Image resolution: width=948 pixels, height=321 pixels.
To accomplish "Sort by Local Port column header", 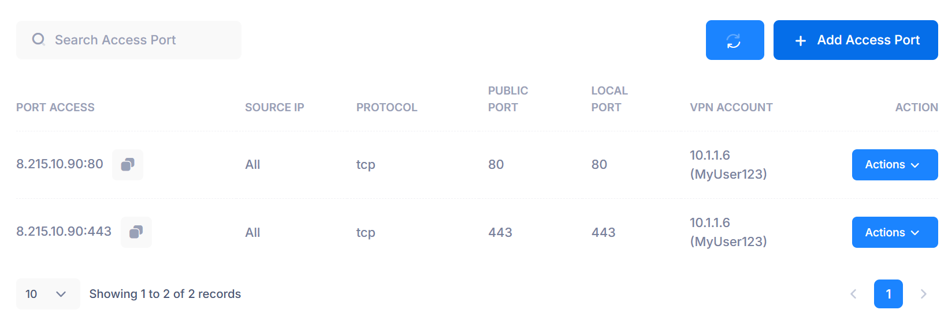I will point(609,99).
